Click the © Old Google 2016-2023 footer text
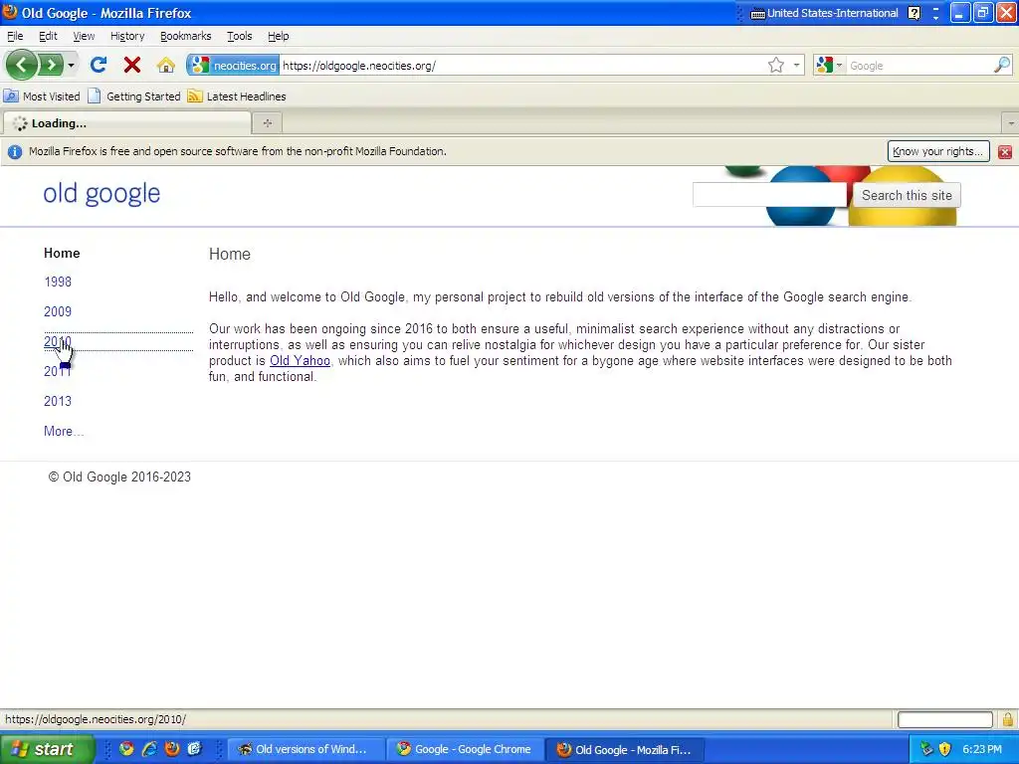This screenshot has height=764, width=1019. pyautogui.click(x=119, y=477)
